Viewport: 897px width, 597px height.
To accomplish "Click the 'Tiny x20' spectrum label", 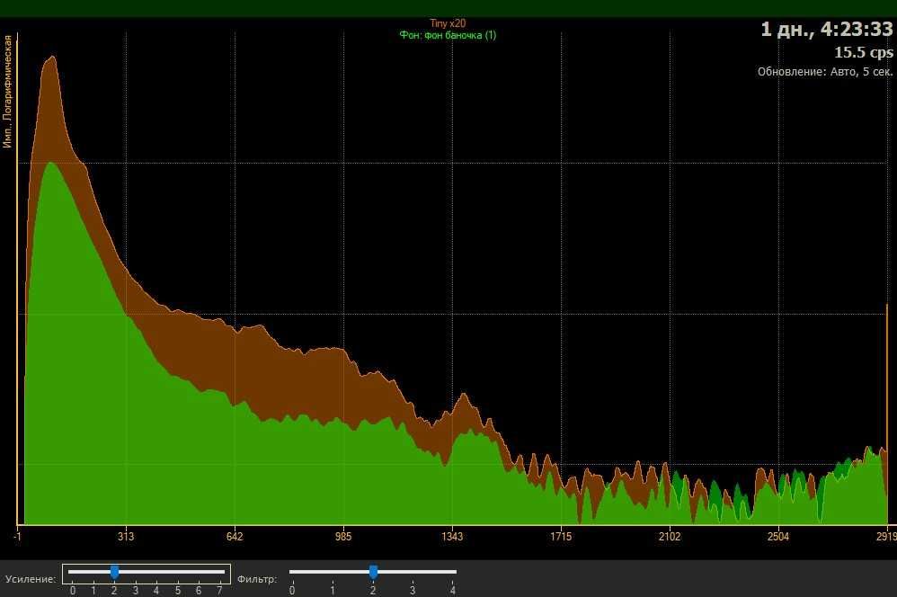I will click(448, 23).
